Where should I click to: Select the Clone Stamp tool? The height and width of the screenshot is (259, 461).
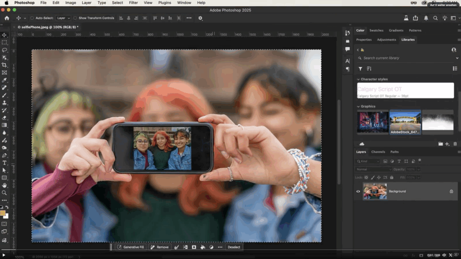click(5, 103)
